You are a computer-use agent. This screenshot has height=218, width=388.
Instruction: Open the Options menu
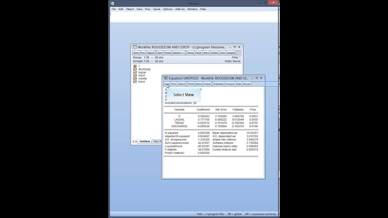point(168,9)
